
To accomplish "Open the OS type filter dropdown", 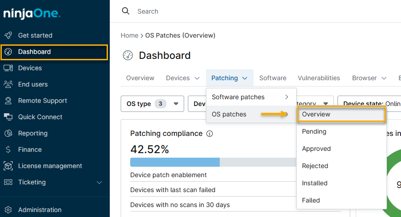I will [x=152, y=104].
